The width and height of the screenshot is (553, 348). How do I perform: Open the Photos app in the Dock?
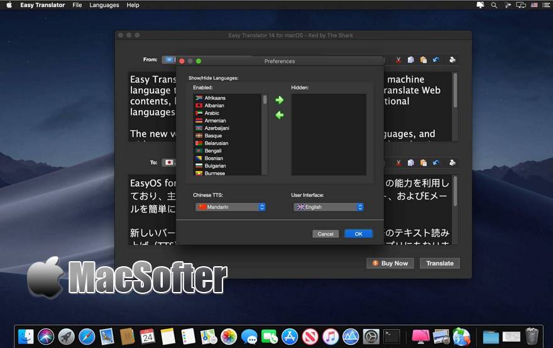click(x=229, y=336)
